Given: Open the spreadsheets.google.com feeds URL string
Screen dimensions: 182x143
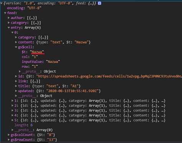Looking at the screenshot, I should pyautogui.click(x=109, y=76).
